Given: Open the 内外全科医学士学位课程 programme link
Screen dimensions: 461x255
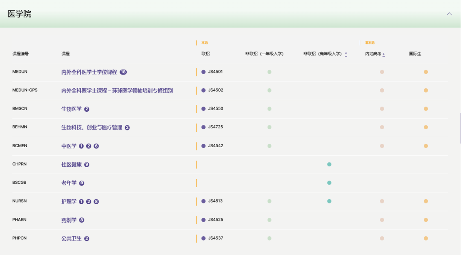Looking at the screenshot, I should point(89,72).
